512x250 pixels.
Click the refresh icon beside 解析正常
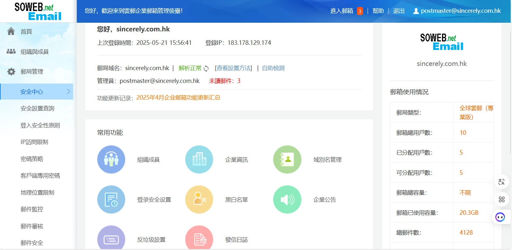(x=206, y=69)
